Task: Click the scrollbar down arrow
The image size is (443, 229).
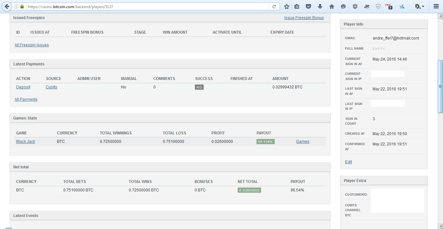Action: 440,226
